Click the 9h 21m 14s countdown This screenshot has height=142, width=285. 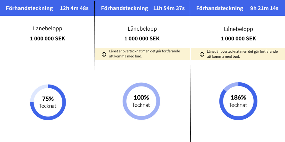click(264, 8)
